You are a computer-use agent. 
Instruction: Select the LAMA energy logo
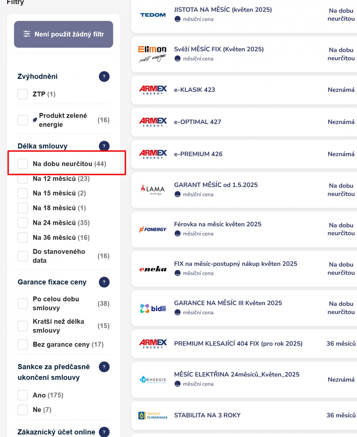(153, 190)
